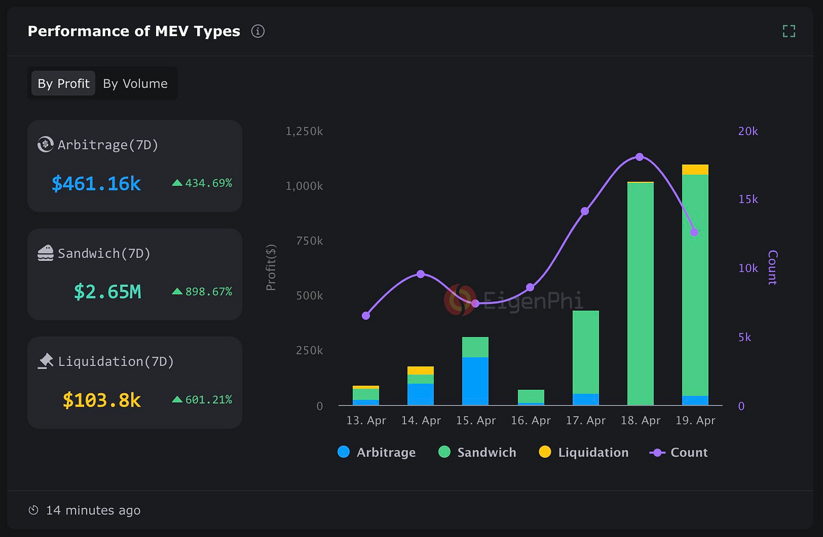
Task: Open the Liquidation(7D) $103.8k card
Action: (x=135, y=383)
